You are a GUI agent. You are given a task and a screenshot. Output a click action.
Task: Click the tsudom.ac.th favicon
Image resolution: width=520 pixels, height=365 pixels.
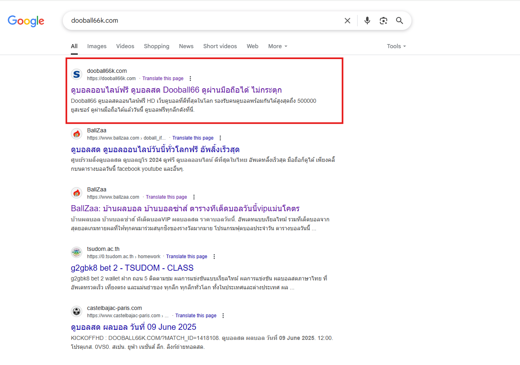pyautogui.click(x=77, y=253)
